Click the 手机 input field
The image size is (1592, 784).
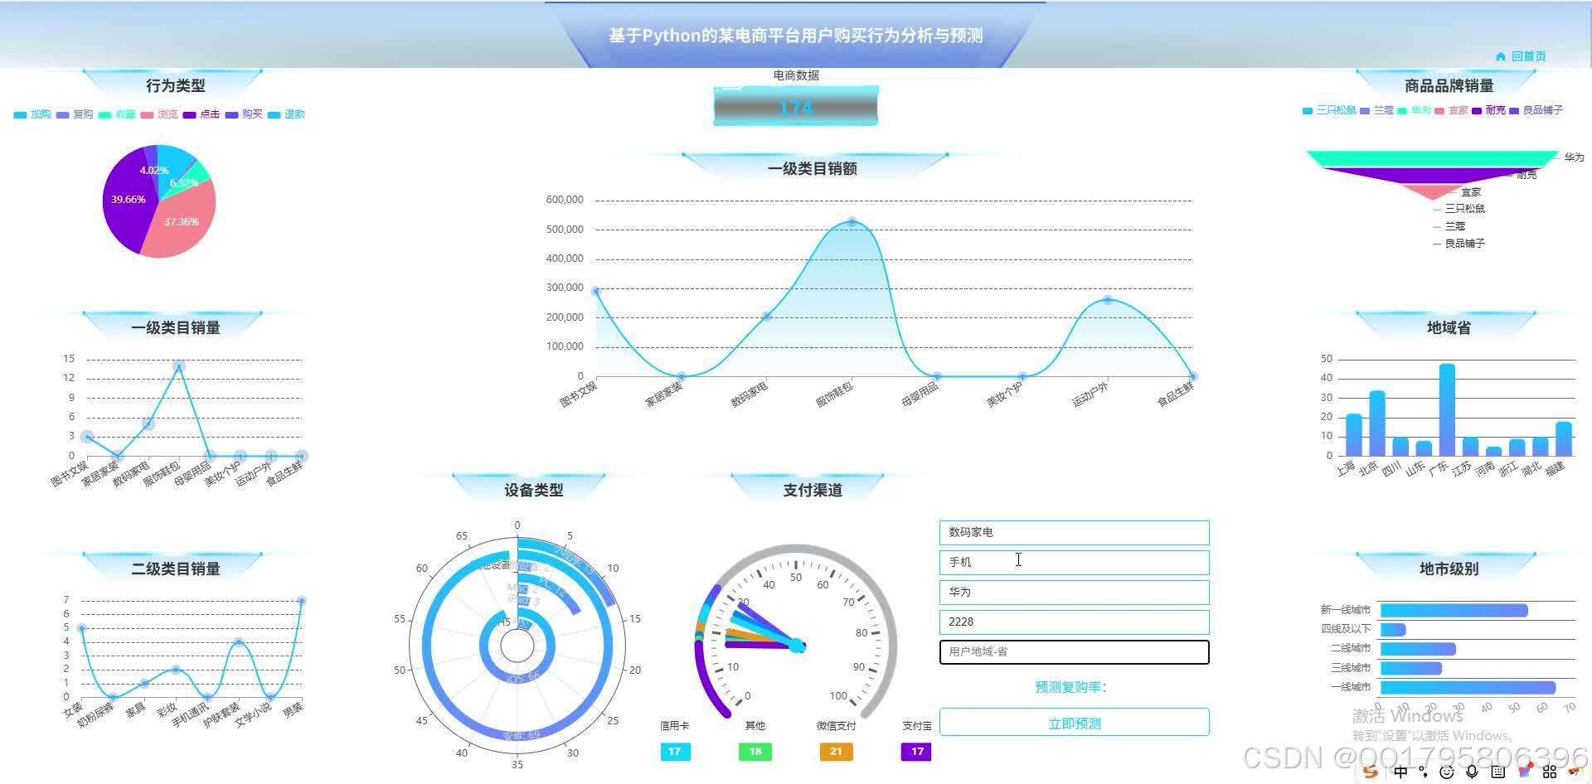pos(1074,562)
